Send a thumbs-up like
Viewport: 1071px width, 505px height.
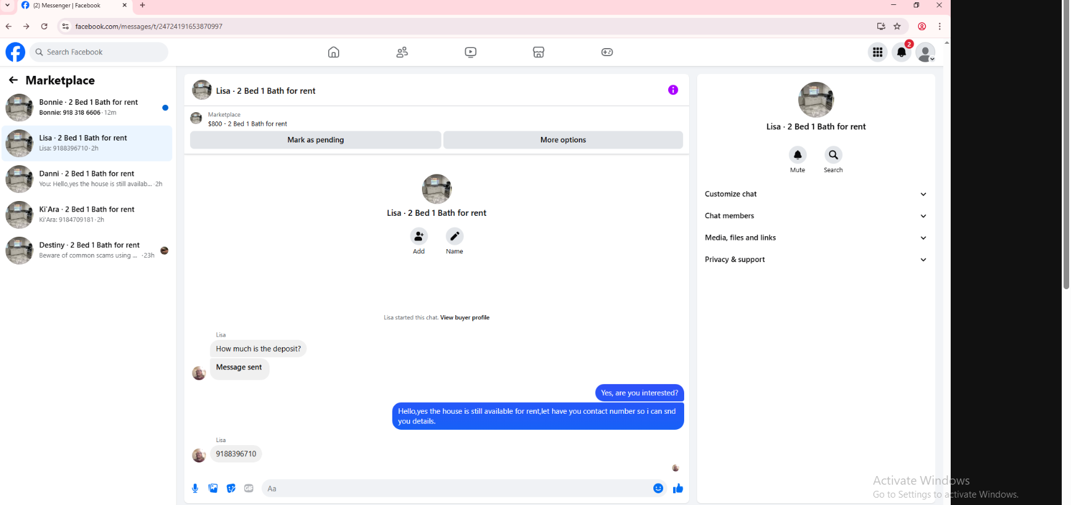point(678,488)
